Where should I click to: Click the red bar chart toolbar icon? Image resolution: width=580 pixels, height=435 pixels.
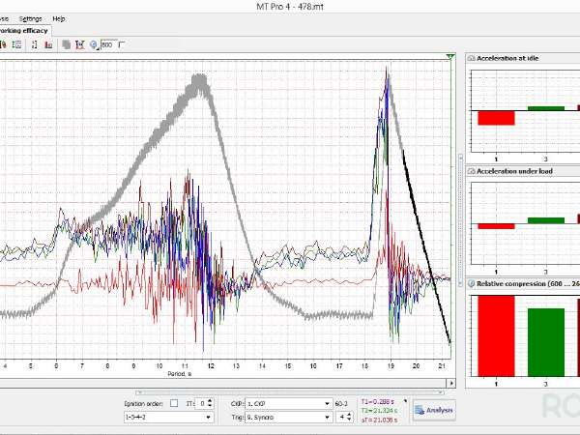[48, 44]
